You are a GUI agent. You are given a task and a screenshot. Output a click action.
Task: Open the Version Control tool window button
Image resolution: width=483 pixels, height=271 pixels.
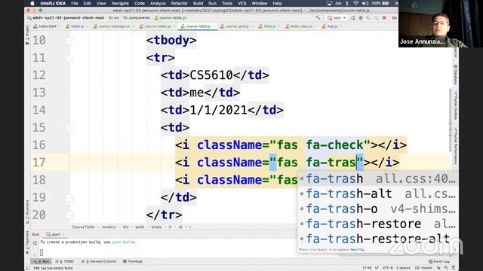[99, 261]
